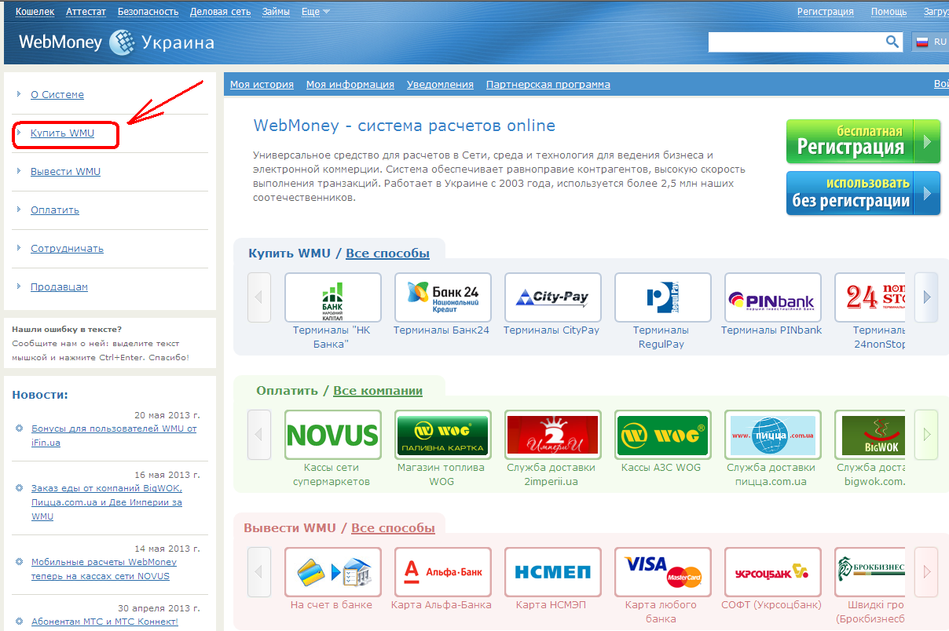Open the Займы top menu item
The image size is (949, 631).
click(x=274, y=12)
